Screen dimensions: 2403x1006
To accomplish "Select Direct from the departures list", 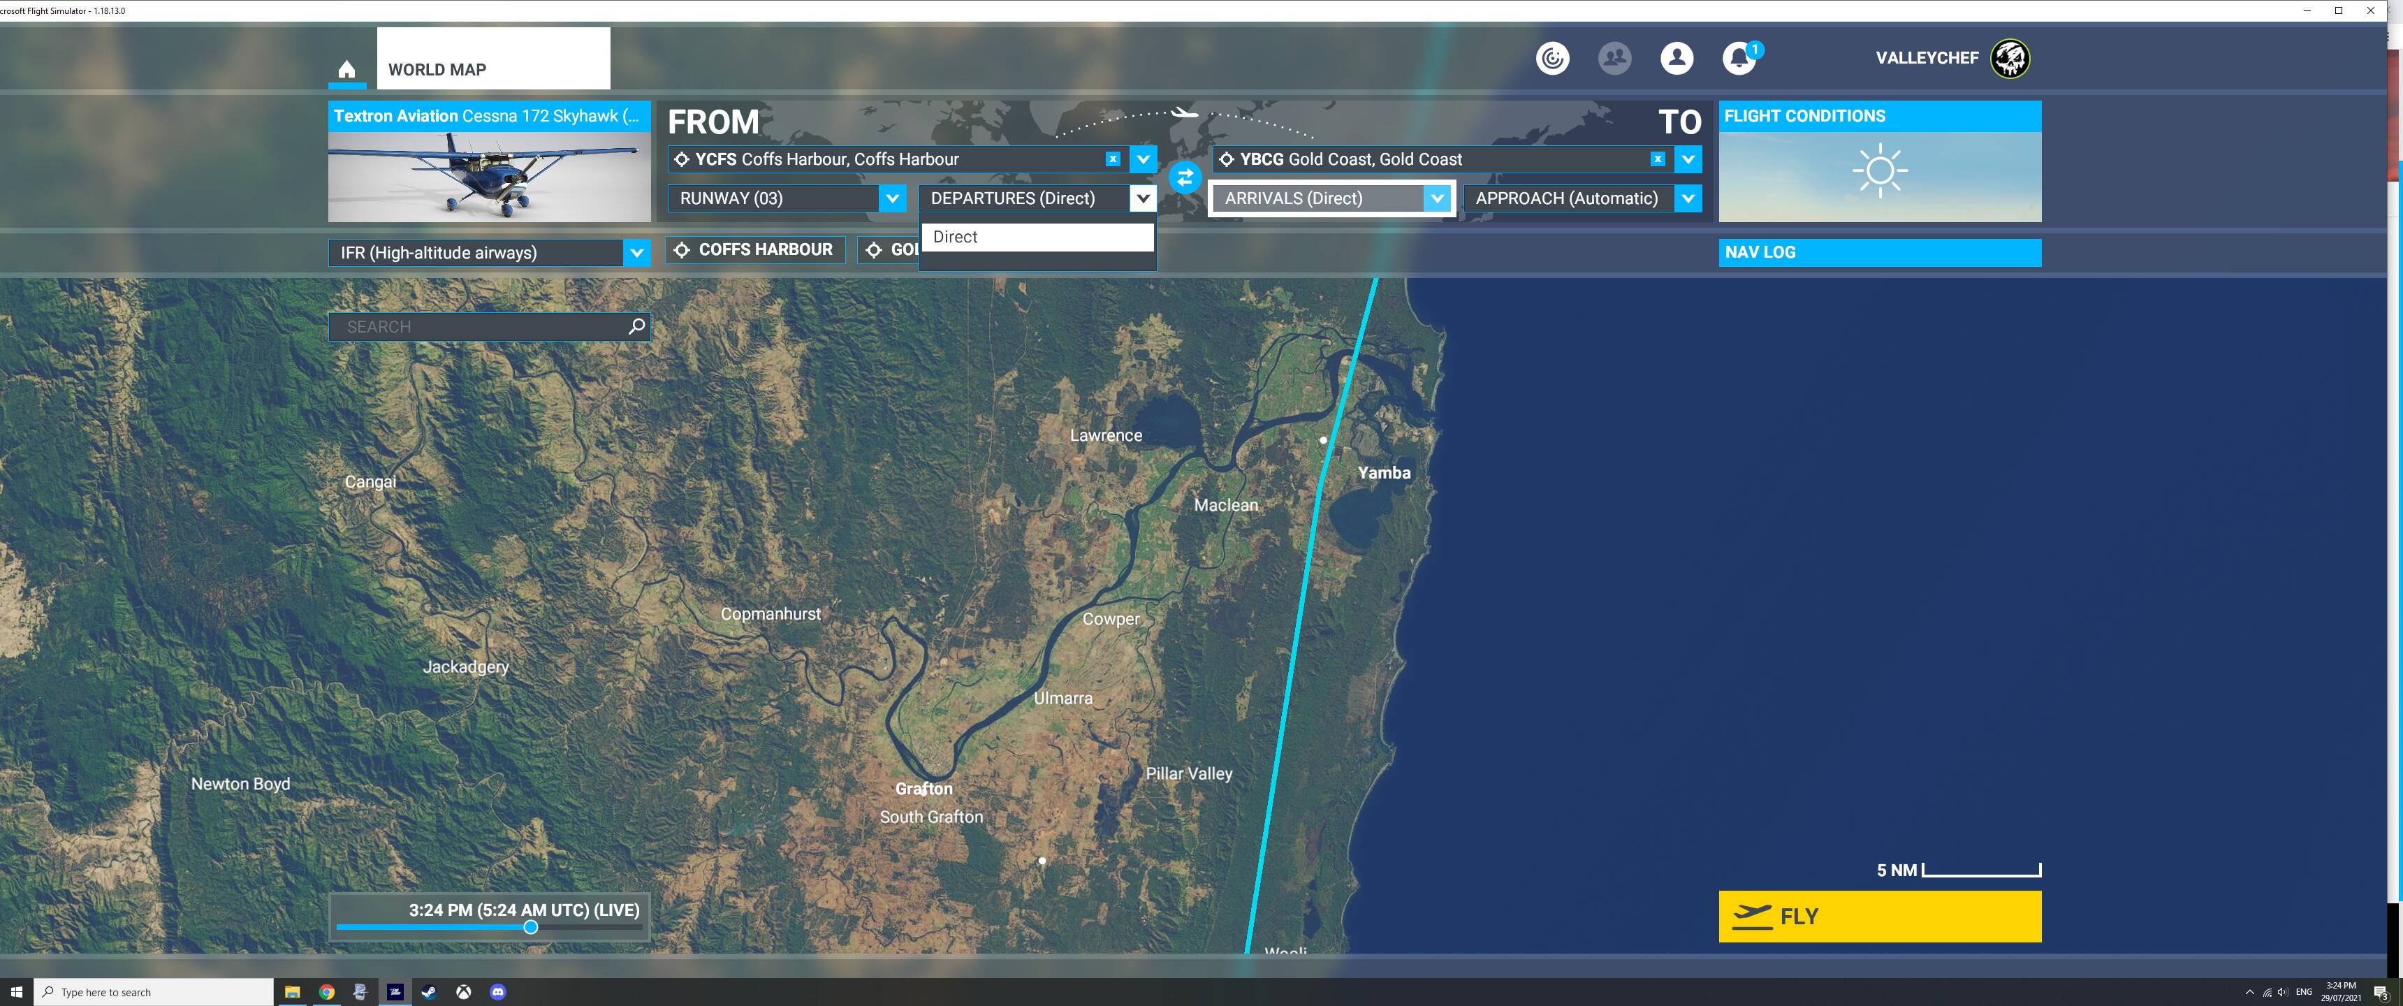I will point(954,237).
